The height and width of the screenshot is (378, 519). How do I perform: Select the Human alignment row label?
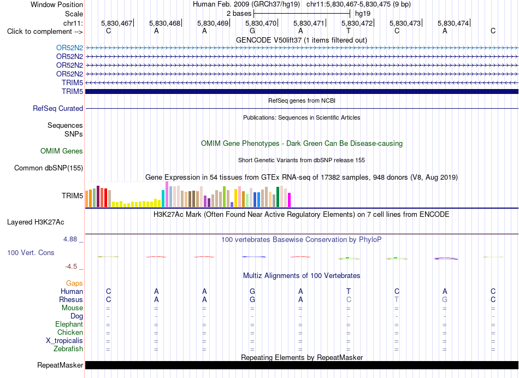pyautogui.click(x=72, y=291)
